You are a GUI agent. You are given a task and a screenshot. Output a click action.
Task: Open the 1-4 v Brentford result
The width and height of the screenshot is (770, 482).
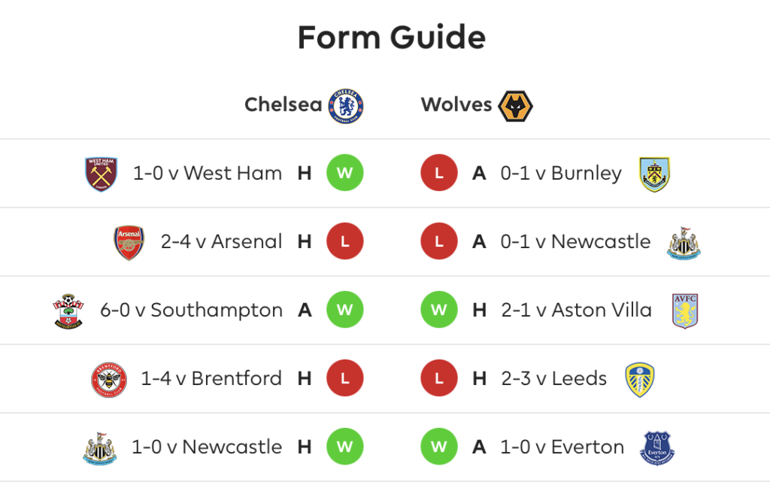pyautogui.click(x=211, y=378)
